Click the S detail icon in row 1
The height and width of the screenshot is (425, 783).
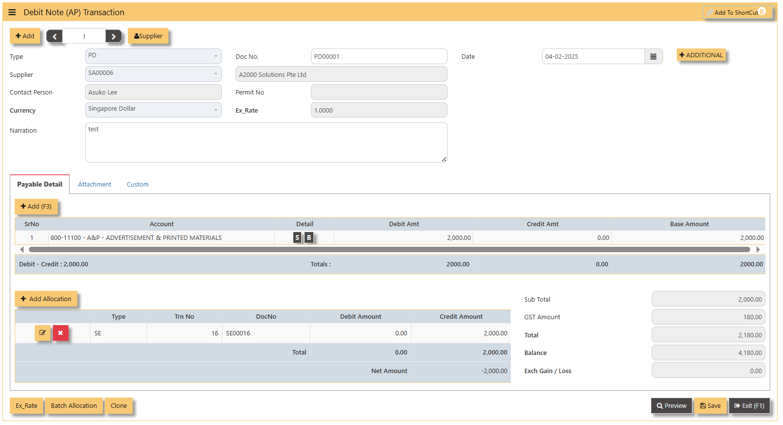(x=297, y=237)
